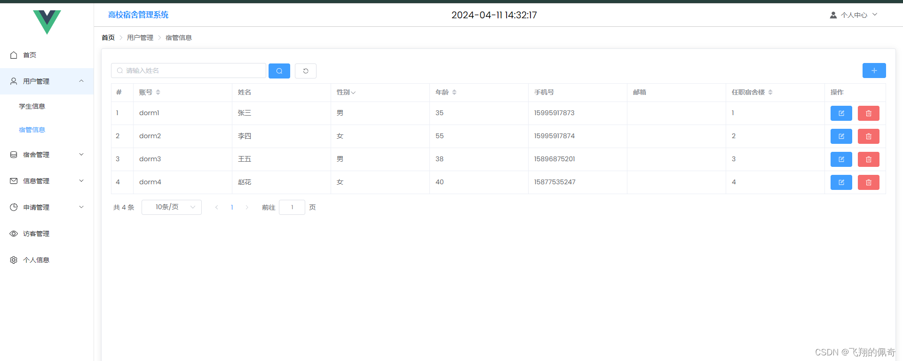
Task: Click the database icon beside 宿舍管理
Action: [x=14, y=155]
